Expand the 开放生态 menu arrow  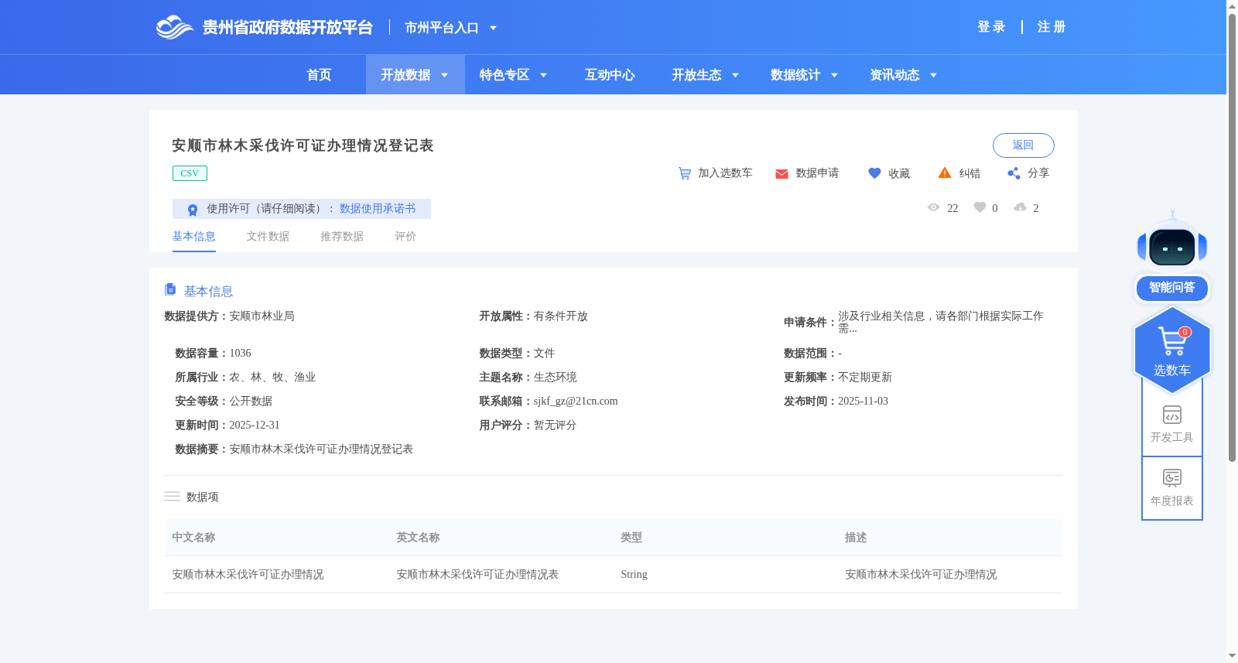(x=735, y=75)
